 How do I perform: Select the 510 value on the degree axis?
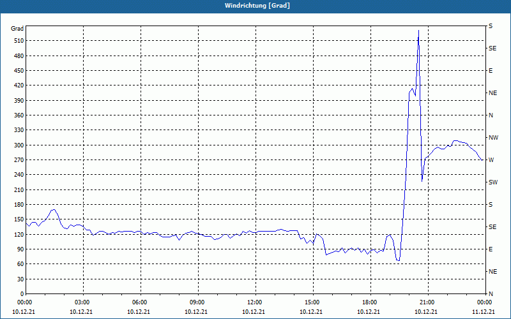[x=19, y=41]
